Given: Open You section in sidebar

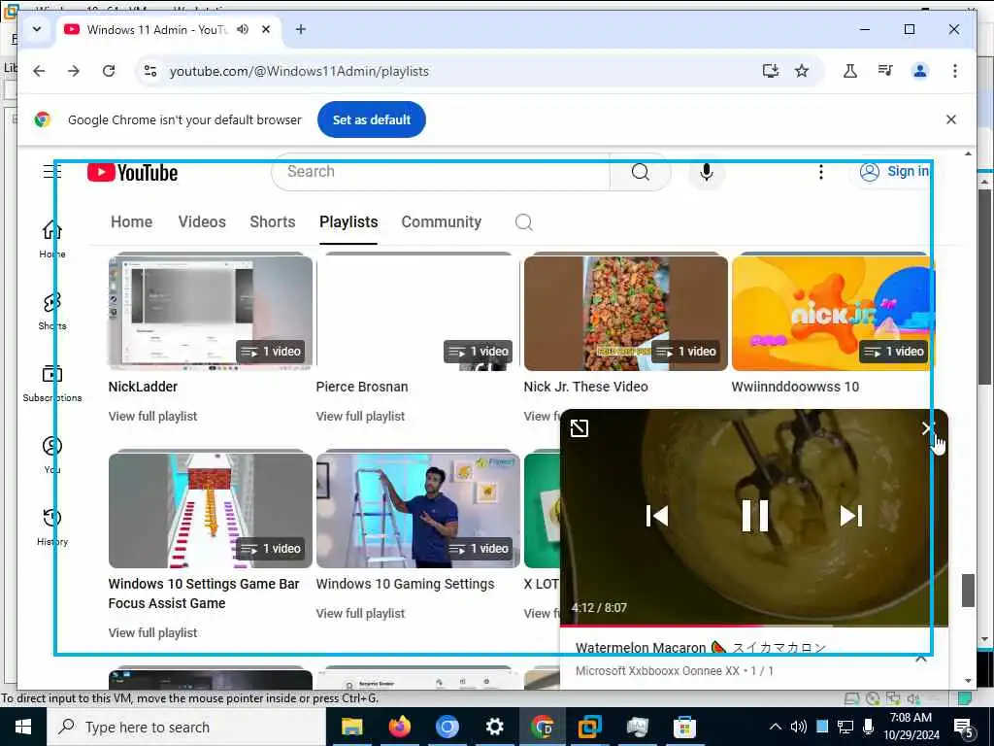Looking at the screenshot, I should 52,455.
